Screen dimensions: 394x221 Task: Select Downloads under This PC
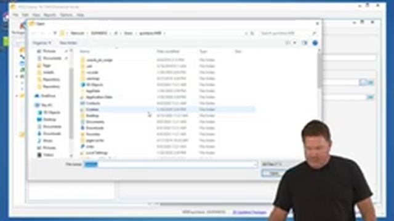pos(52,134)
